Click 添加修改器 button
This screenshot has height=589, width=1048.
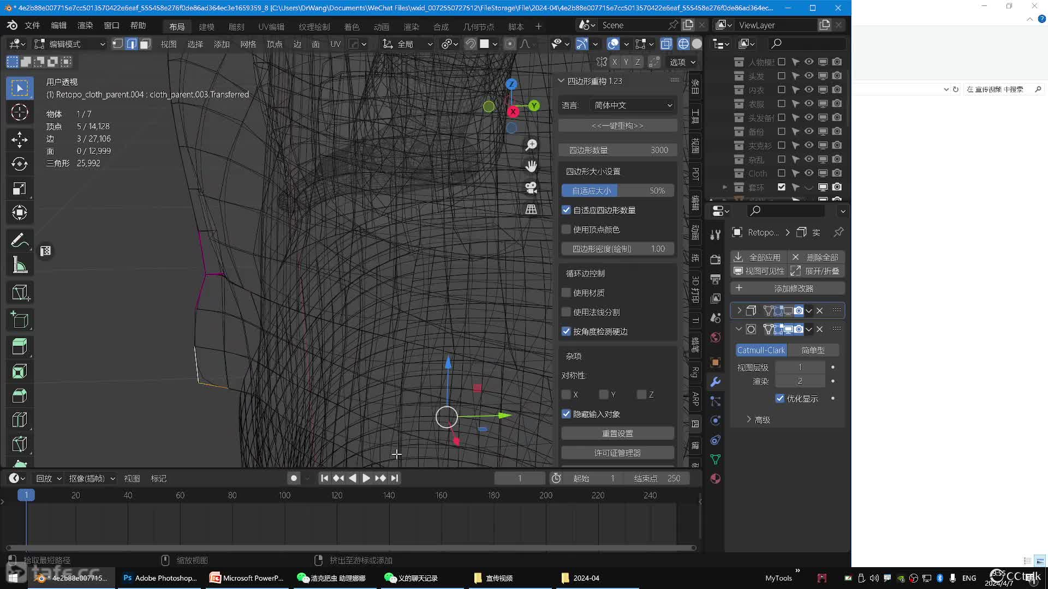(788, 288)
